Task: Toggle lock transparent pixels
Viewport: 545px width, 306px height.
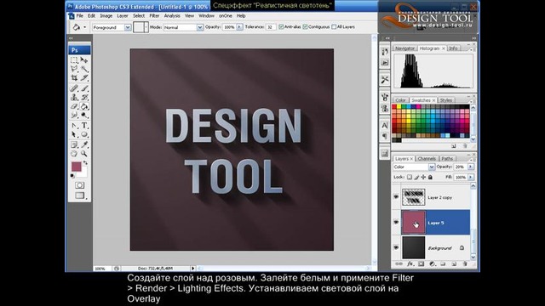Action: [410, 178]
